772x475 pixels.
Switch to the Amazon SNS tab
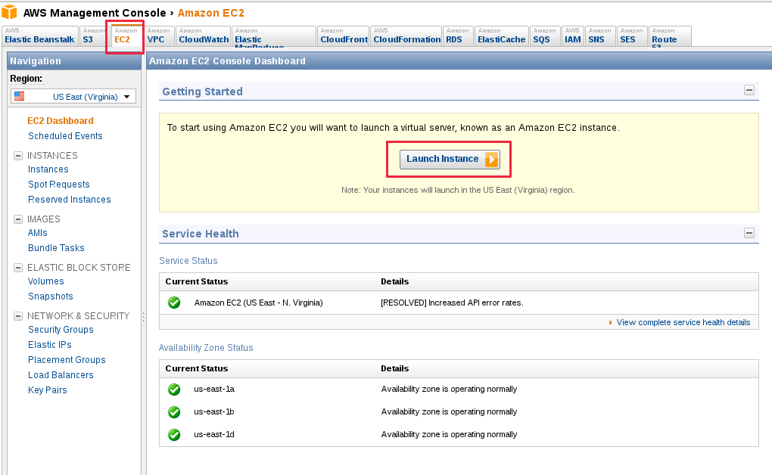click(601, 36)
